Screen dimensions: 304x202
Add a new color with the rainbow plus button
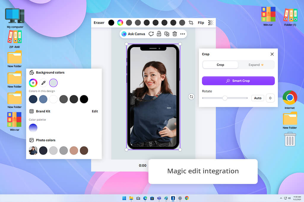(33, 83)
